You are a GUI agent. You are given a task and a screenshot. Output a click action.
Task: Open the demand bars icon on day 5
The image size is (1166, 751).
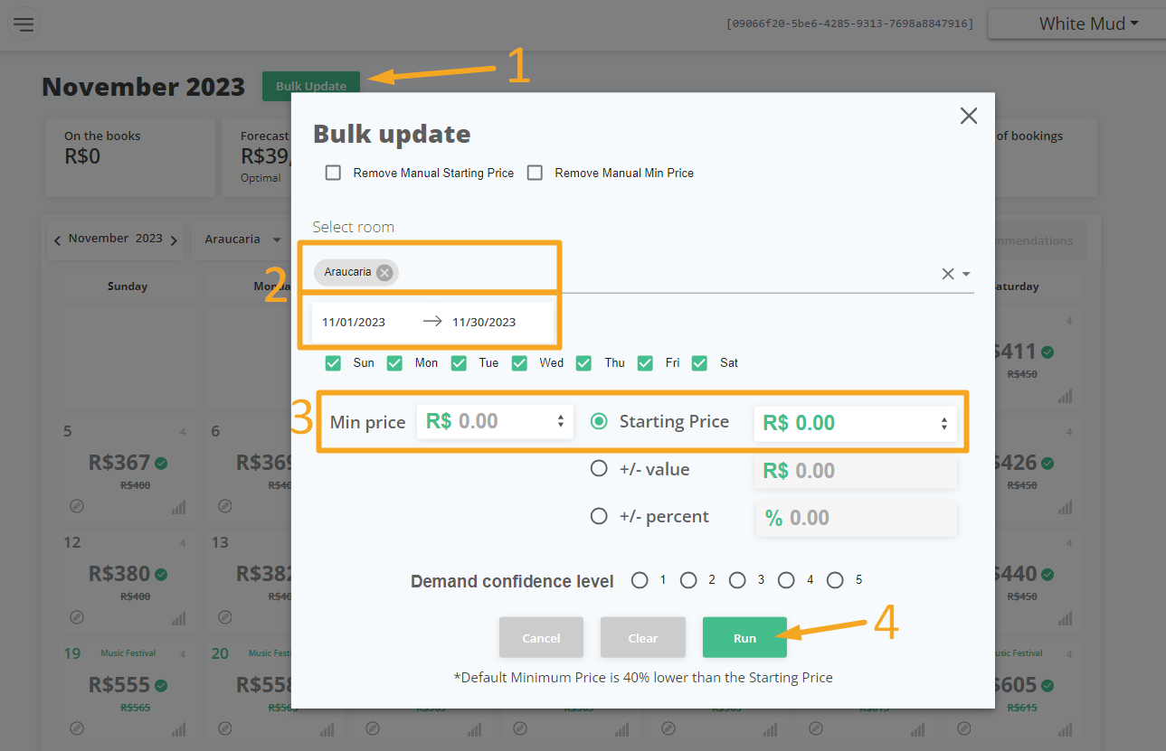click(178, 507)
